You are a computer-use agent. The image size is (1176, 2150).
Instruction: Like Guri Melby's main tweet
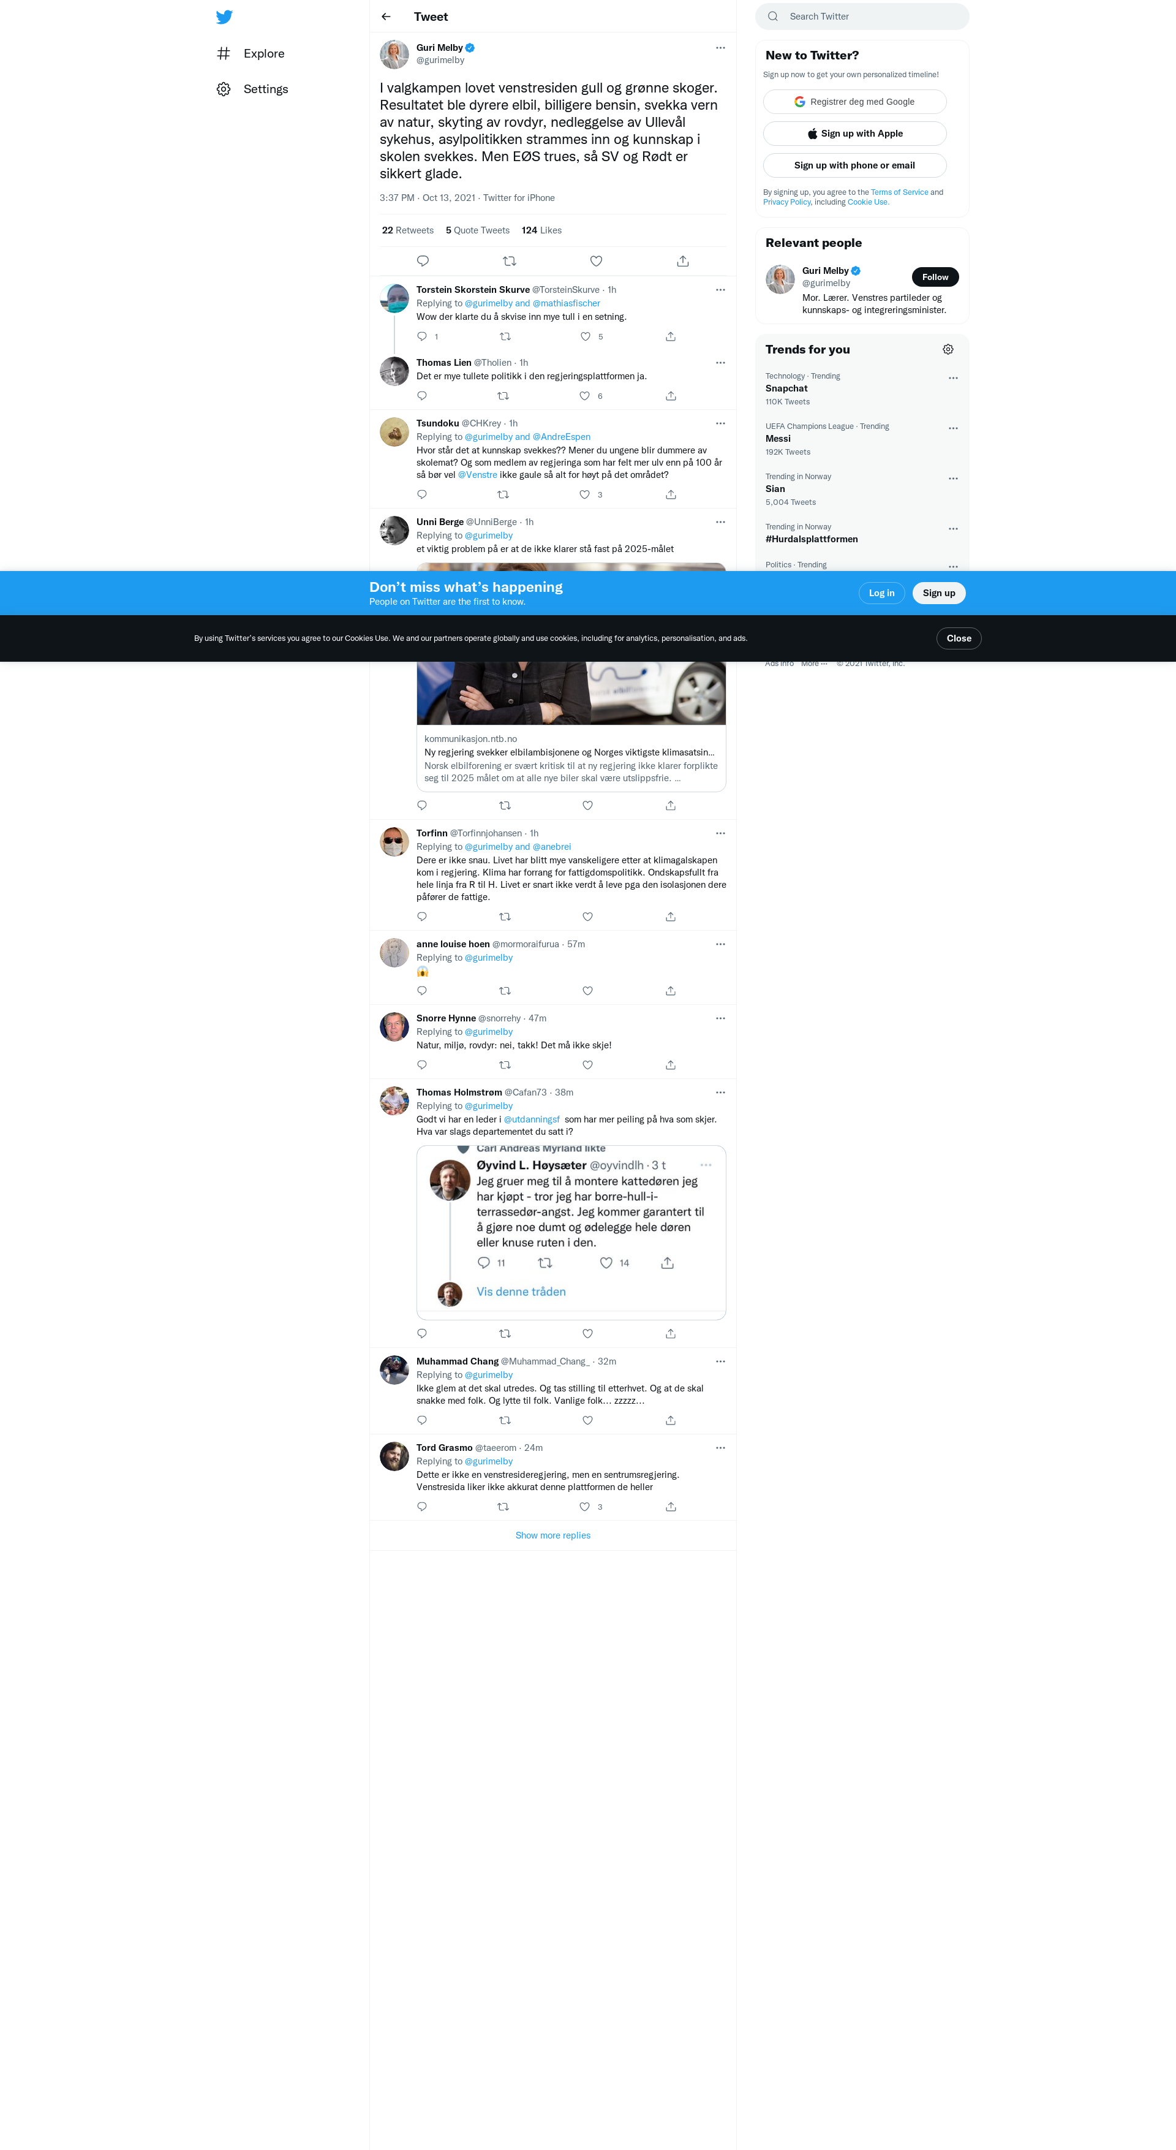tap(596, 261)
